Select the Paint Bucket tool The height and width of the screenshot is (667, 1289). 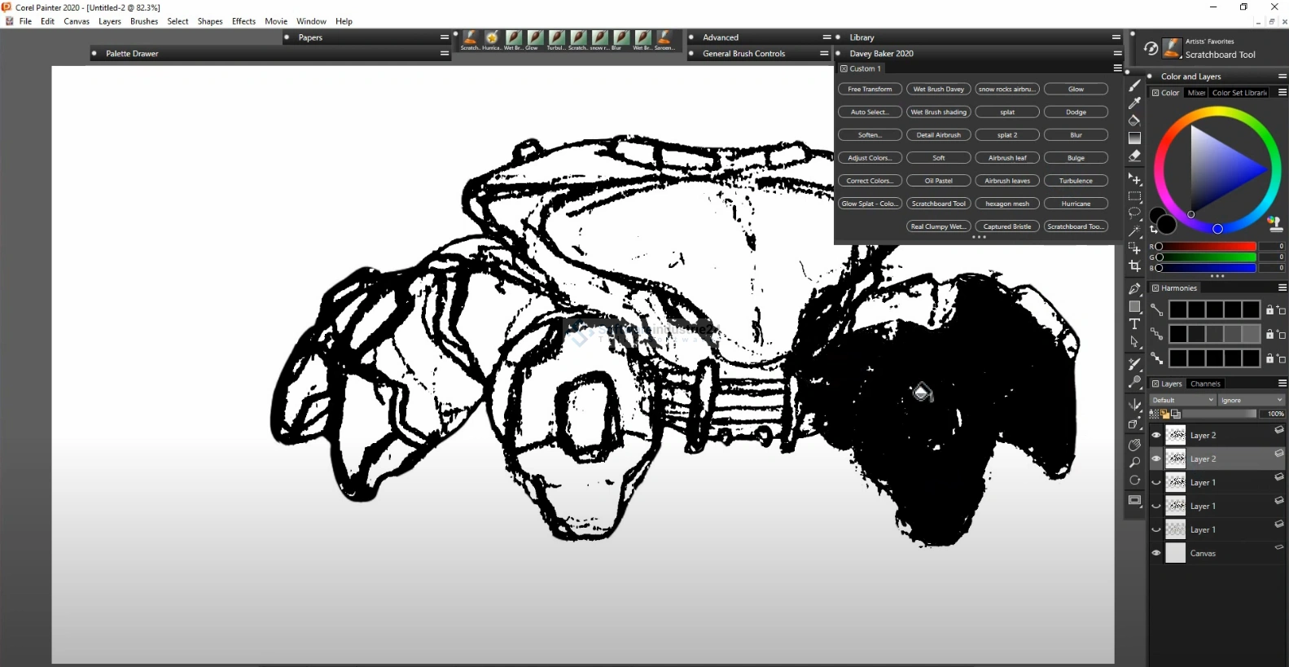1134,121
